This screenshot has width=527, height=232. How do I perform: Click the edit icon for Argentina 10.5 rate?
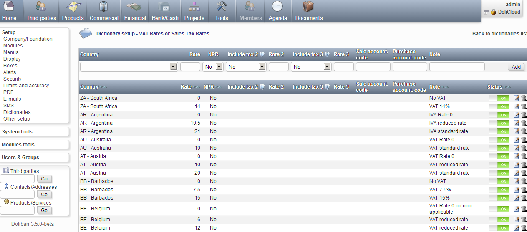(x=517, y=123)
